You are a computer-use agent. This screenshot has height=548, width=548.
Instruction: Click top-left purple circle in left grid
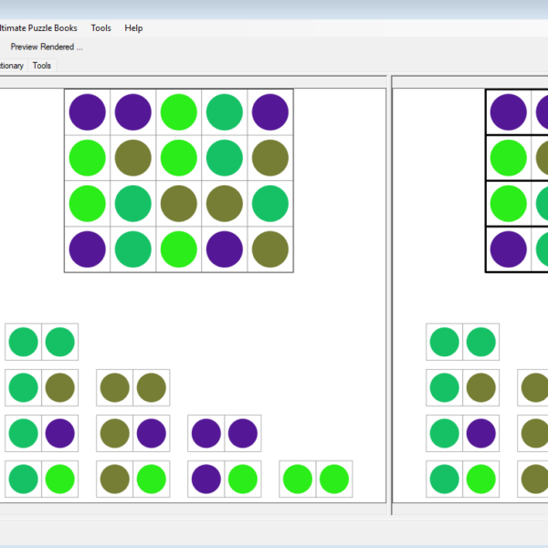88,111
